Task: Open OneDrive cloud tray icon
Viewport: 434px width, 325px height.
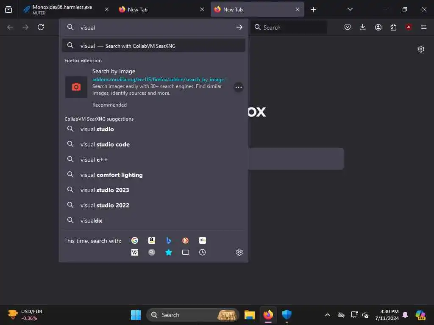Action: pos(341,315)
